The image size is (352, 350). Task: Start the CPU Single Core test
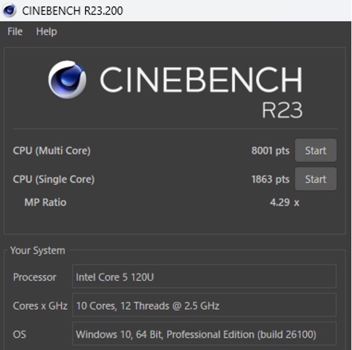(x=316, y=179)
